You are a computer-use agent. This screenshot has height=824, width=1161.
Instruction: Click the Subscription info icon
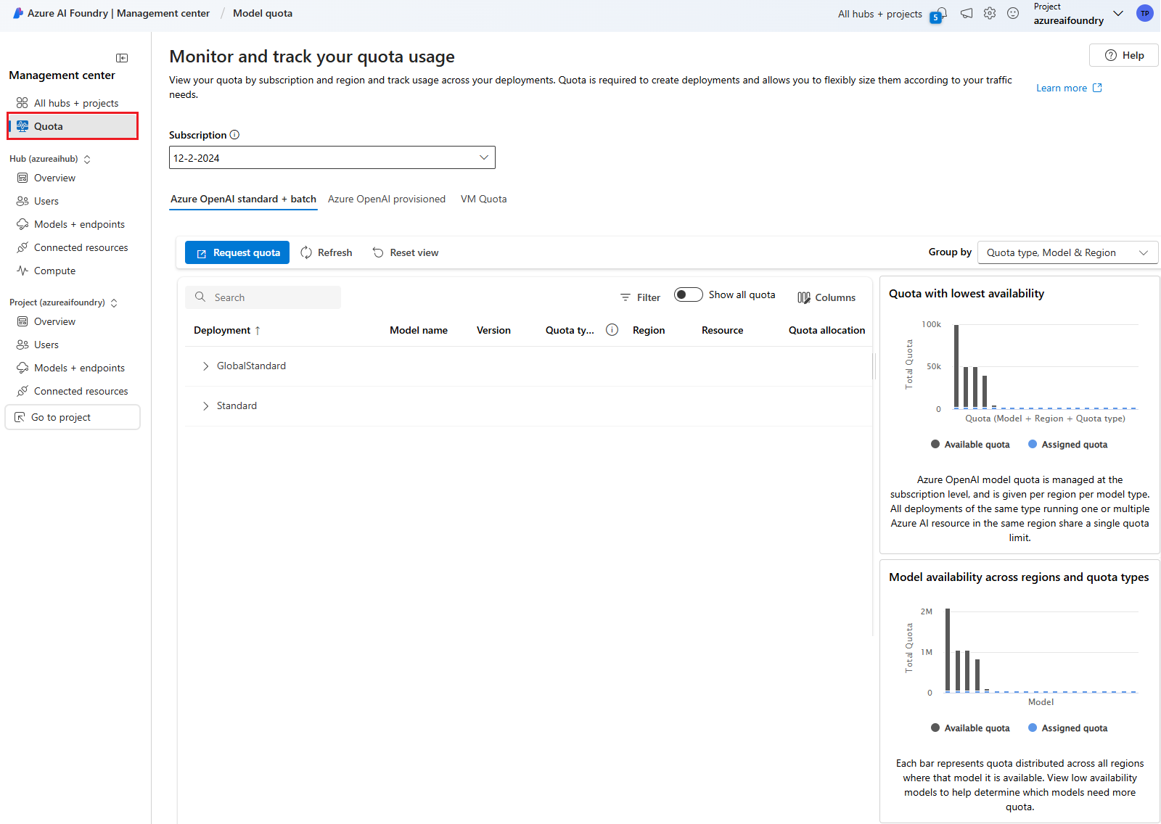(x=234, y=135)
